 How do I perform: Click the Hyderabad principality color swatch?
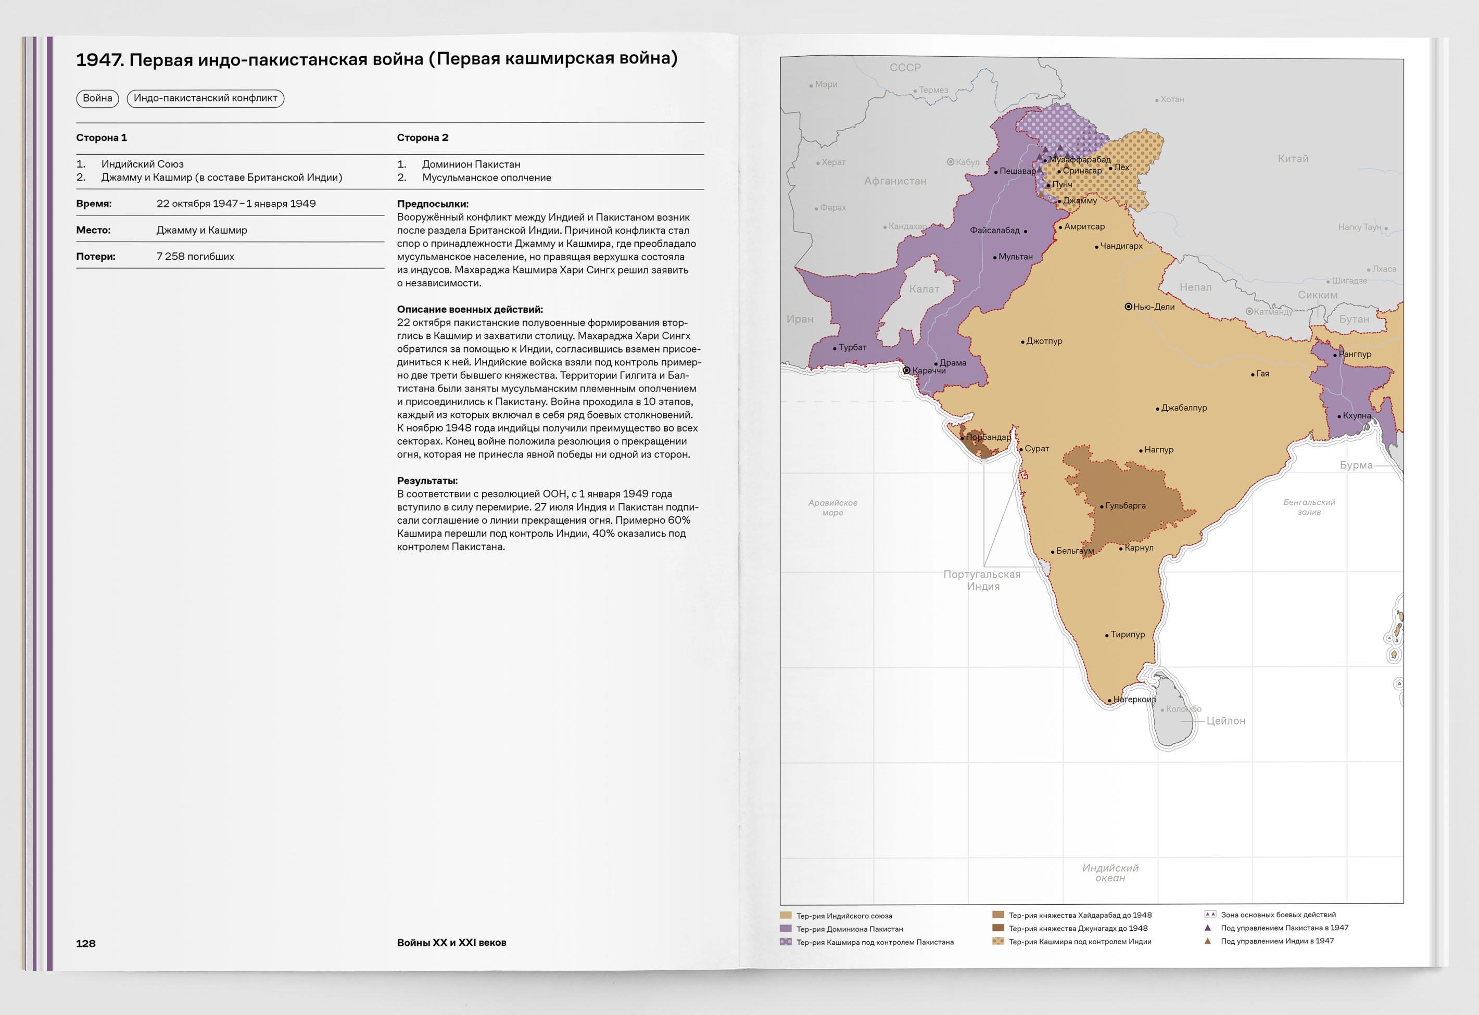[x=998, y=915]
